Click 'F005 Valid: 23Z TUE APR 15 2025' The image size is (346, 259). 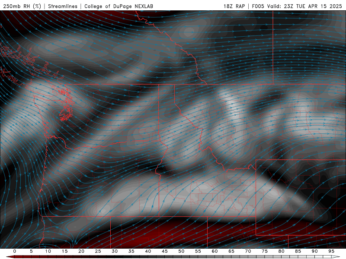coord(297,6)
